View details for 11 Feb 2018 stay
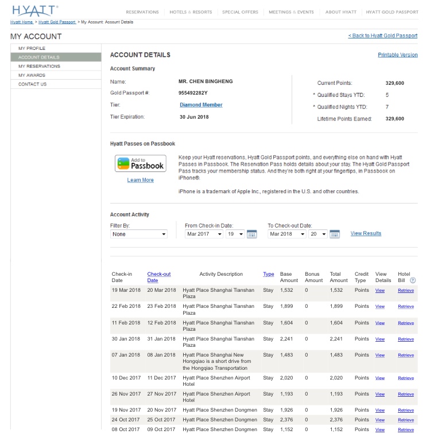The image size is (430, 434). [x=380, y=323]
